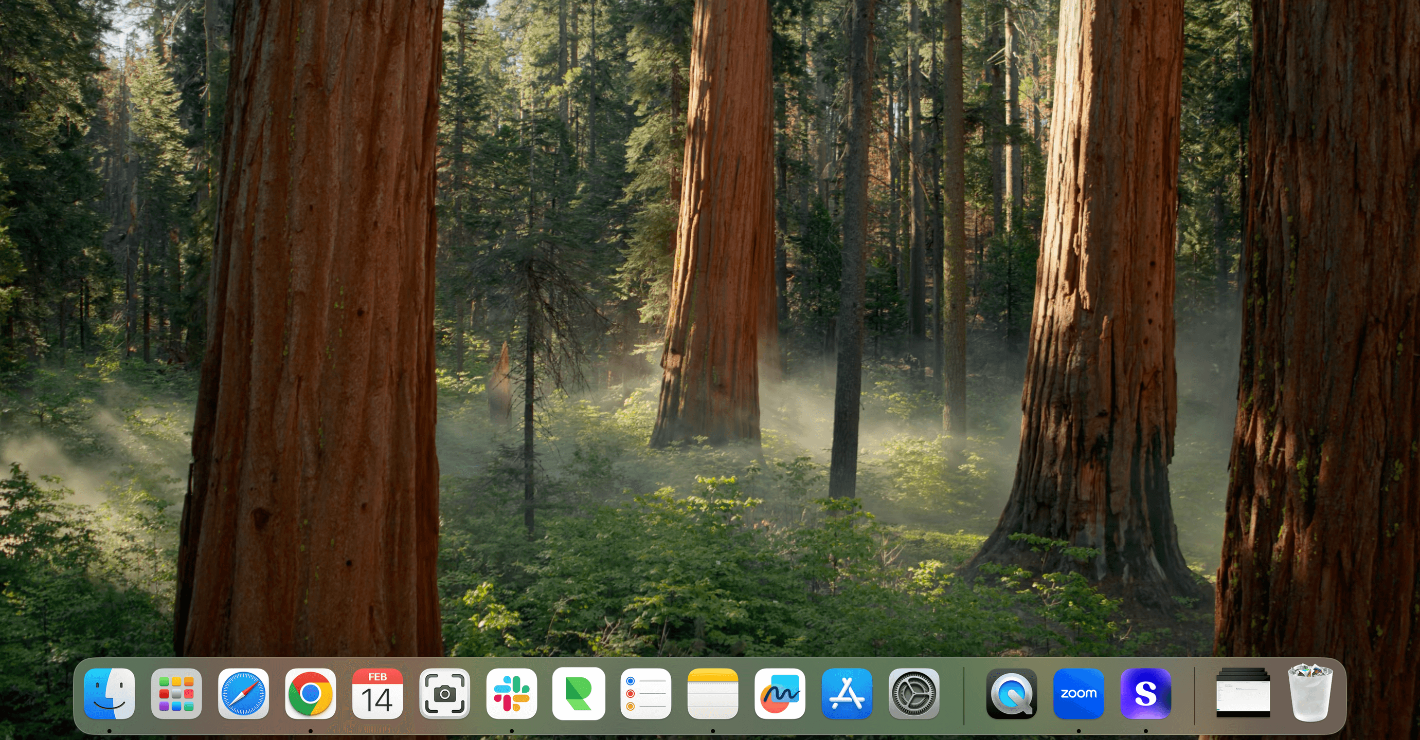Viewport: 1420px width, 740px height.
Task: Open the green R app in the Dock
Action: coord(579,694)
